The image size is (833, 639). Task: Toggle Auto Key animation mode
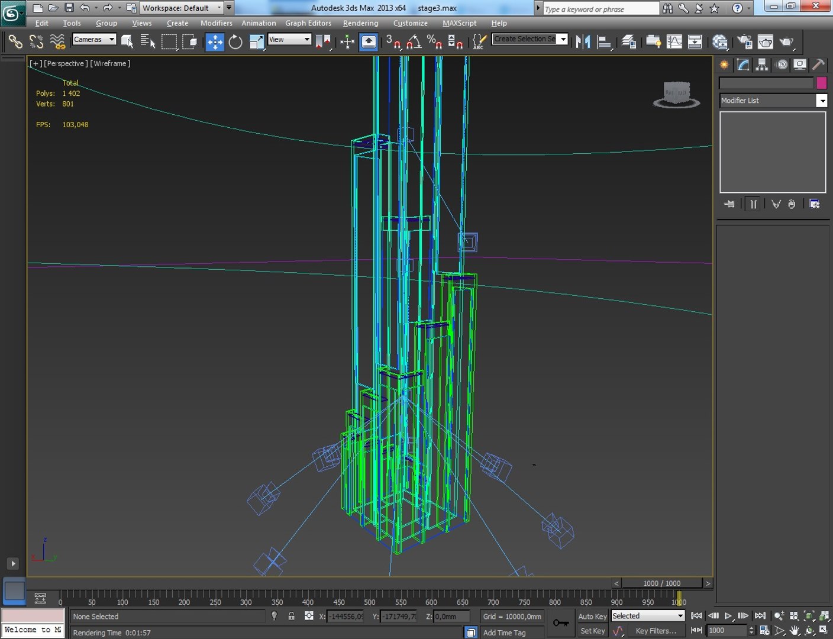point(592,617)
